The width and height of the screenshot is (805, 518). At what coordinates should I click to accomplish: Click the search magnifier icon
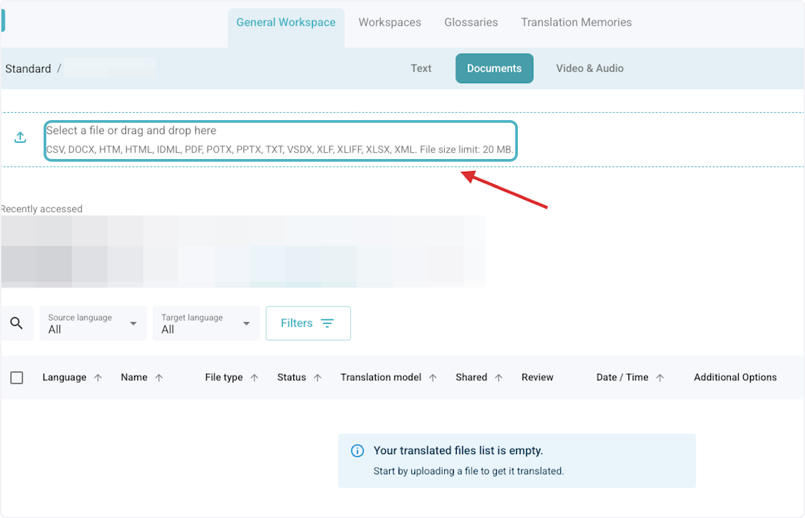tap(17, 323)
